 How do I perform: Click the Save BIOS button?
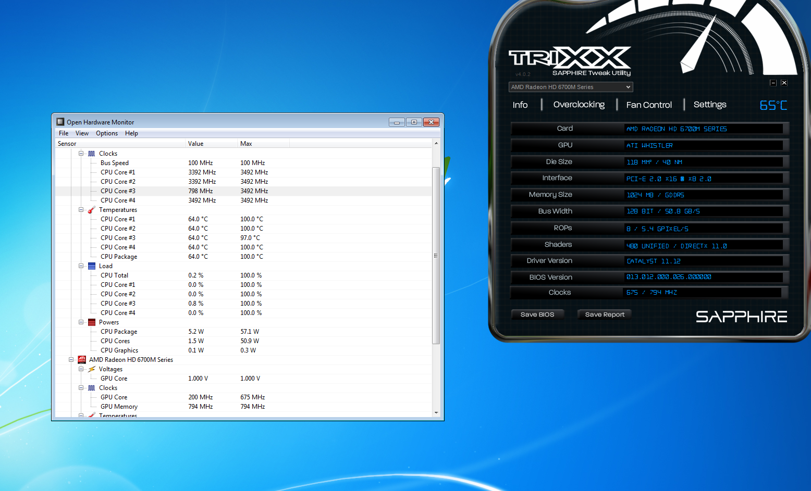[x=537, y=314]
